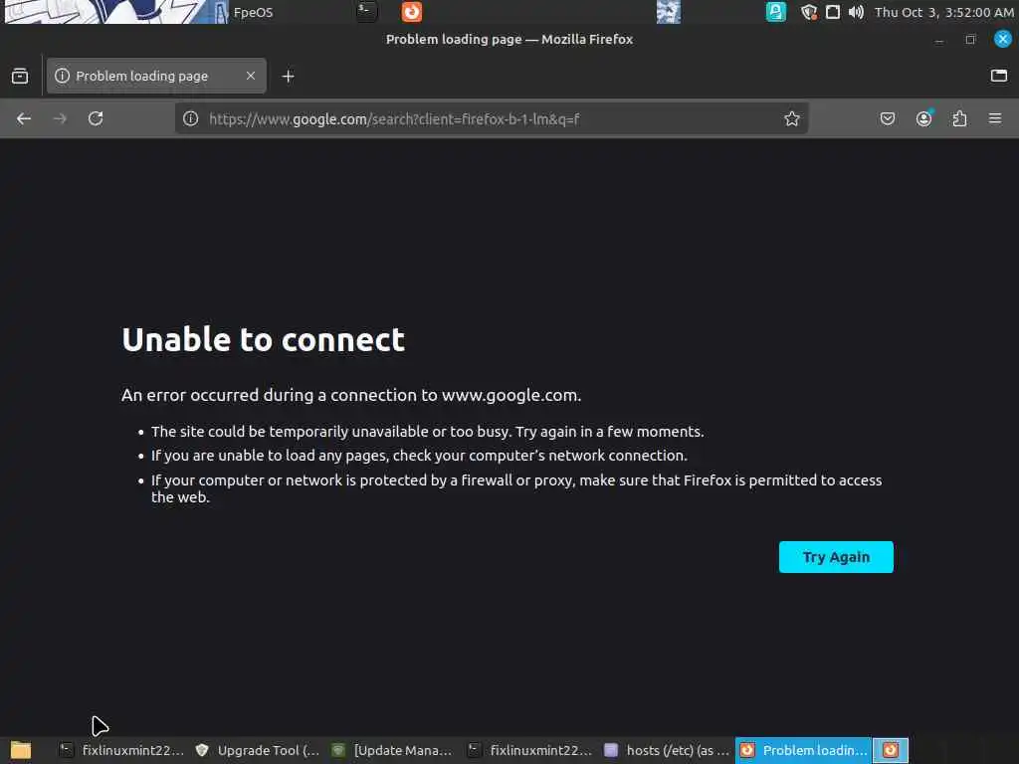Image resolution: width=1019 pixels, height=764 pixels.
Task: Launch the terminal from the top panel
Action: click(366, 11)
